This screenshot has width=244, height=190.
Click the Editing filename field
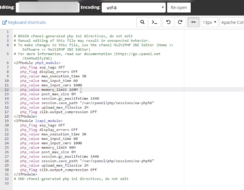(47, 7)
